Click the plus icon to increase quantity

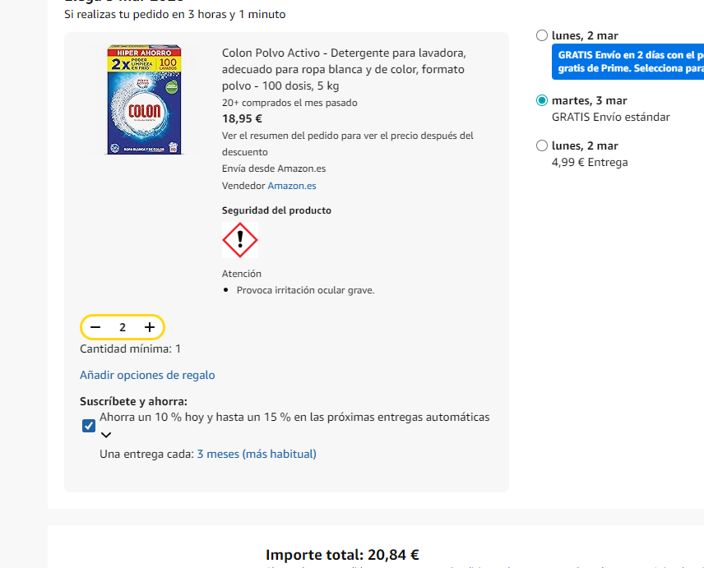click(149, 326)
